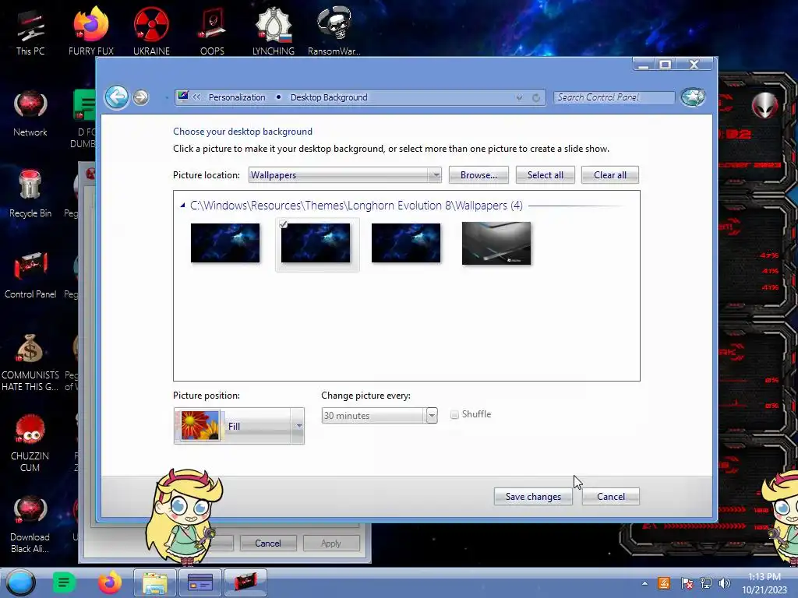Image resolution: width=798 pixels, height=598 pixels.
Task: Select the third blue nebula wallpaper thumbnail
Action: tap(405, 243)
